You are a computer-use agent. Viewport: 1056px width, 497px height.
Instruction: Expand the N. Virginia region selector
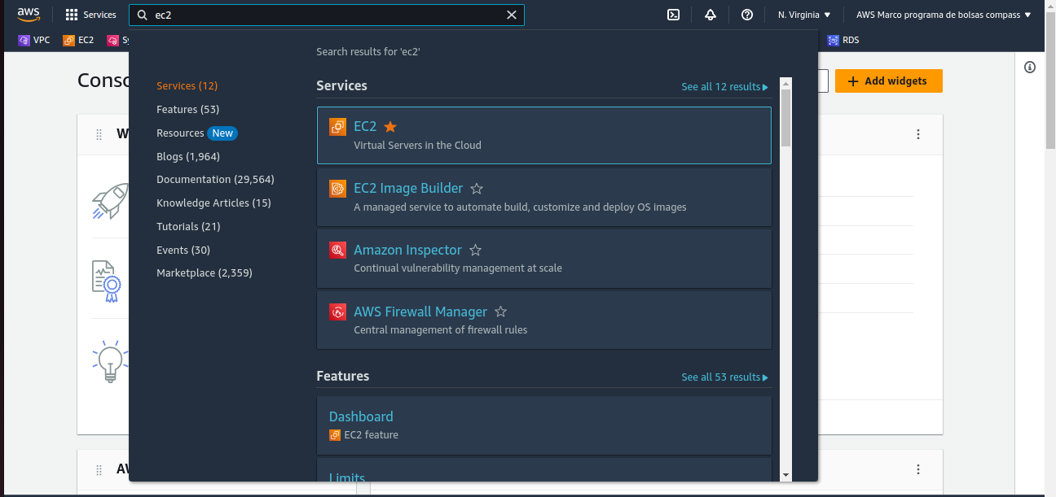803,14
